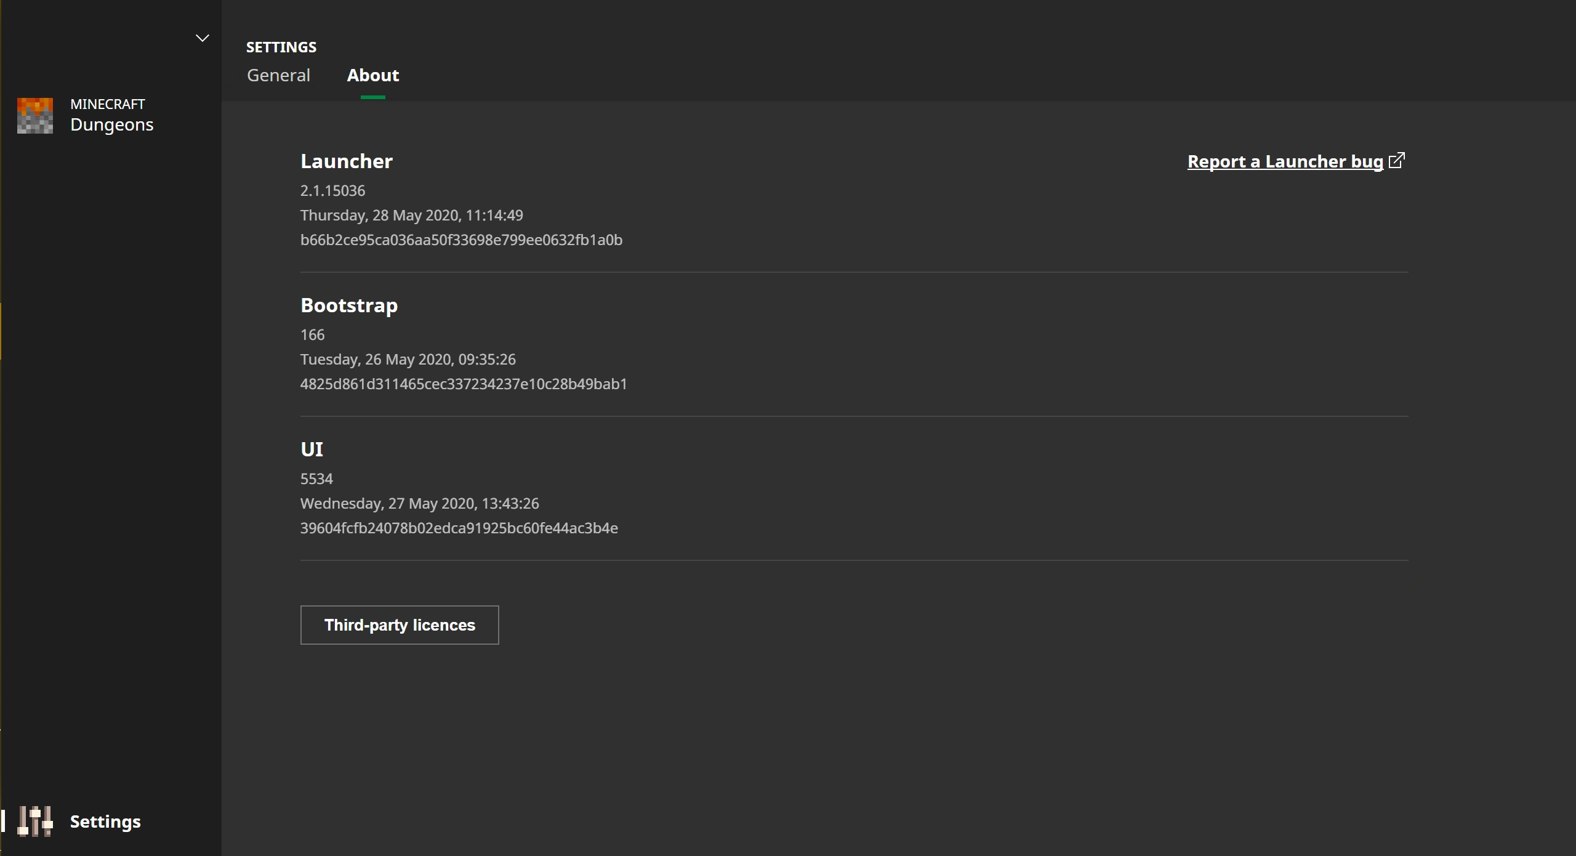Viewport: 1576px width, 856px height.
Task: Click the Bootstrap section heading
Action: point(349,305)
